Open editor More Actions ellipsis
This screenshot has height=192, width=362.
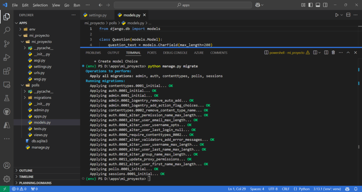(x=356, y=15)
